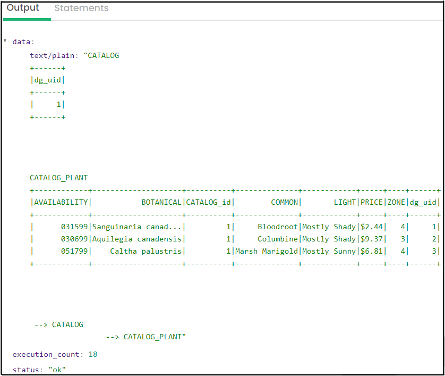Select the PRICE column header

[x=371, y=202]
